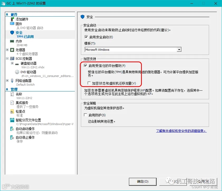Collapse the SCSI controller tree node
Viewport: 222px width, 191px height.
point(7,58)
